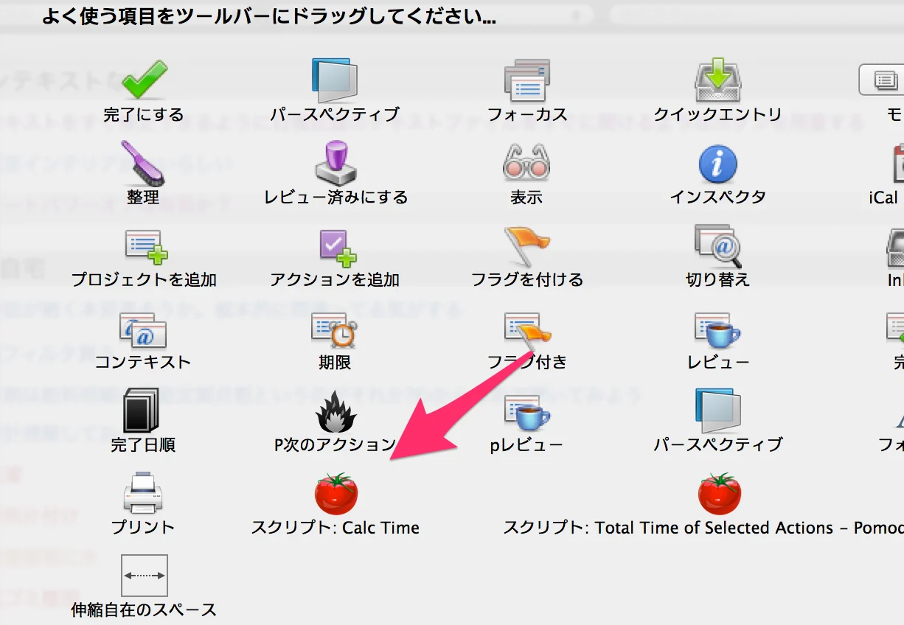
Task: Click the 期限 alarm clock icon
Action: coord(335,329)
